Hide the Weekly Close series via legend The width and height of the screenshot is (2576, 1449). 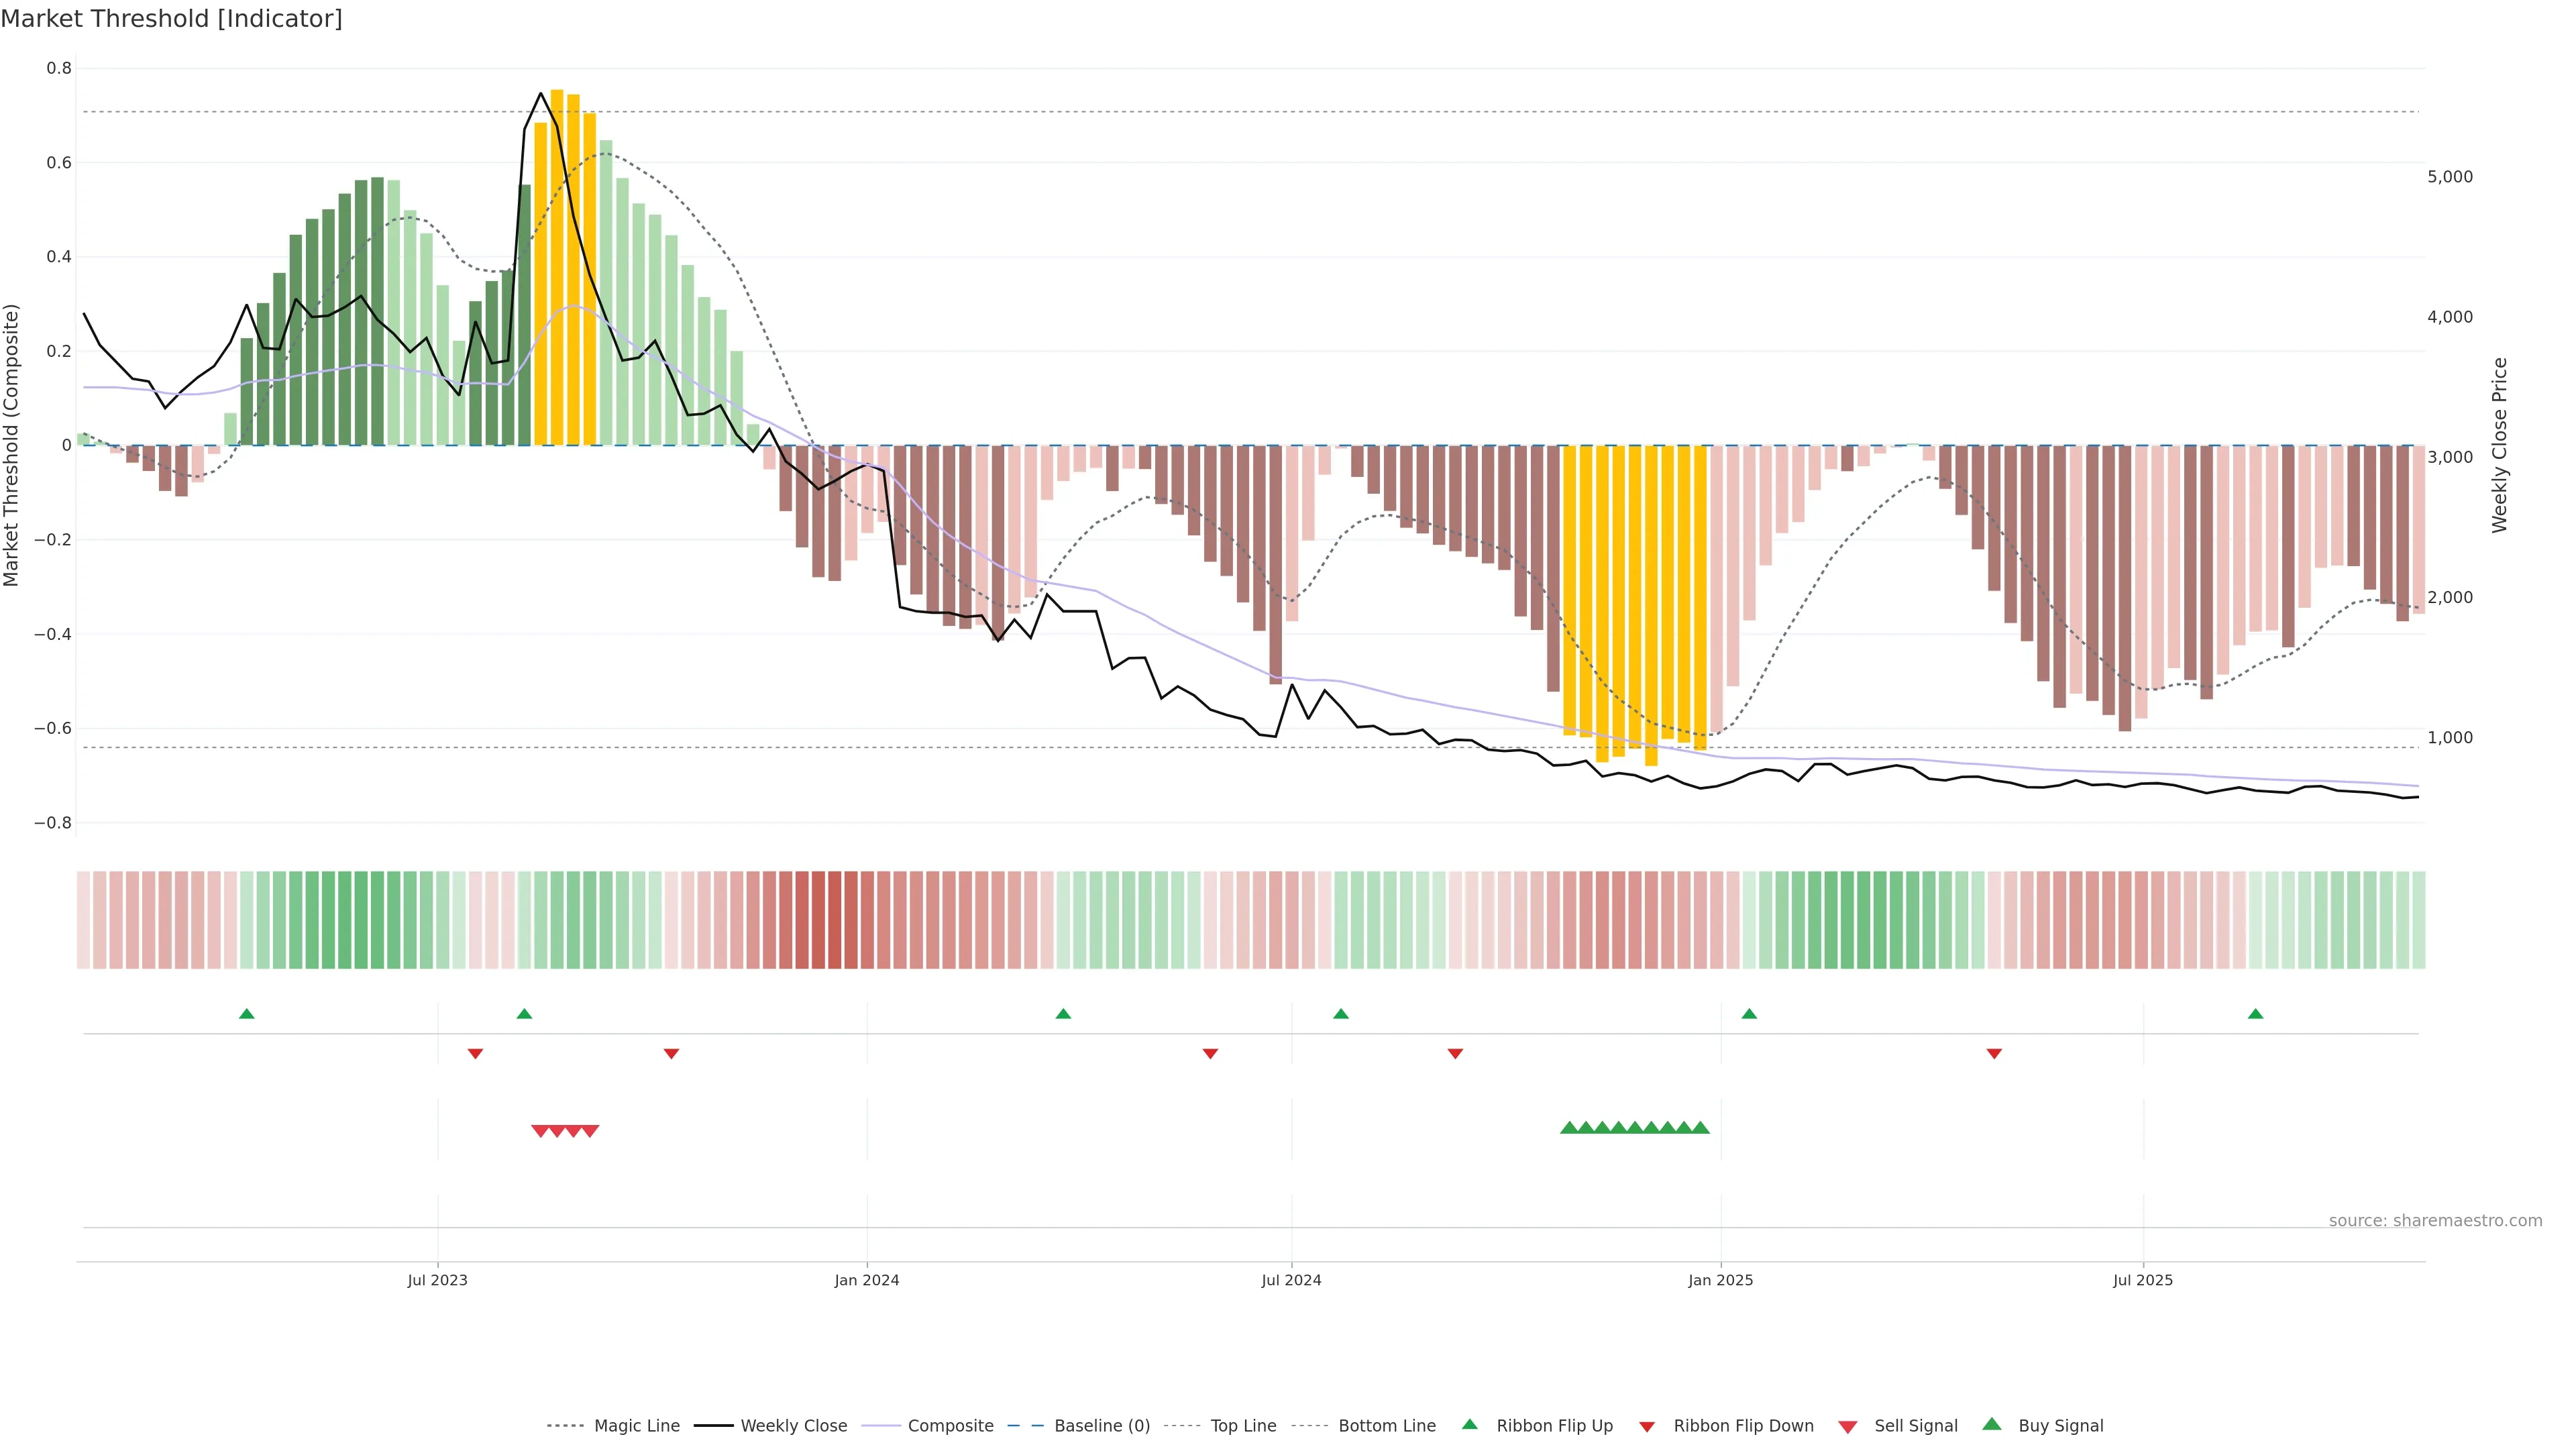[x=793, y=1426]
